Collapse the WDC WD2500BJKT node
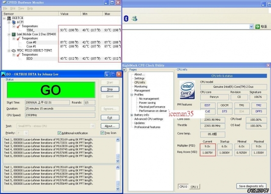Screen dimensions: 271x194 9,51
